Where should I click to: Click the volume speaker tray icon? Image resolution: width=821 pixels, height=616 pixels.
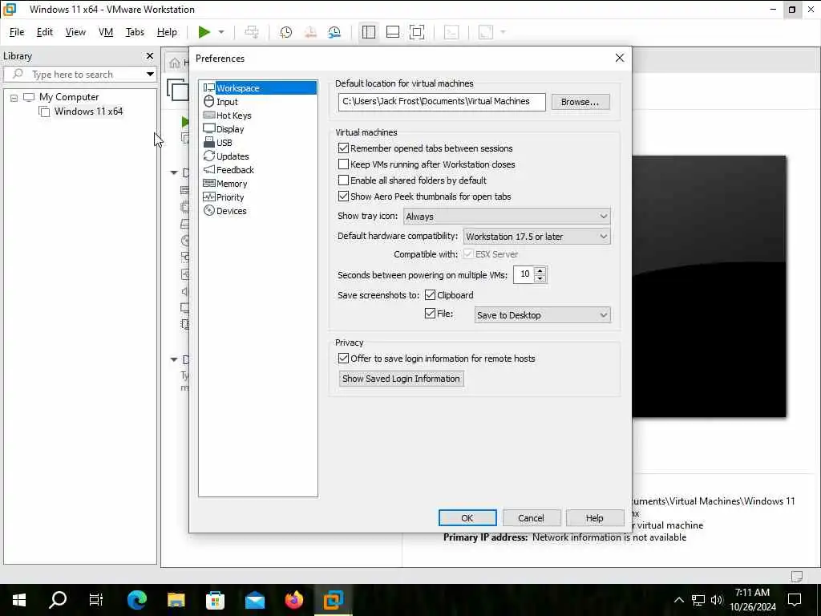pos(716,600)
